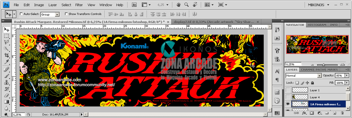The width and height of the screenshot is (352, 118).
Task: Click the Auto-Align Layers icon
Action: [x=194, y=14]
